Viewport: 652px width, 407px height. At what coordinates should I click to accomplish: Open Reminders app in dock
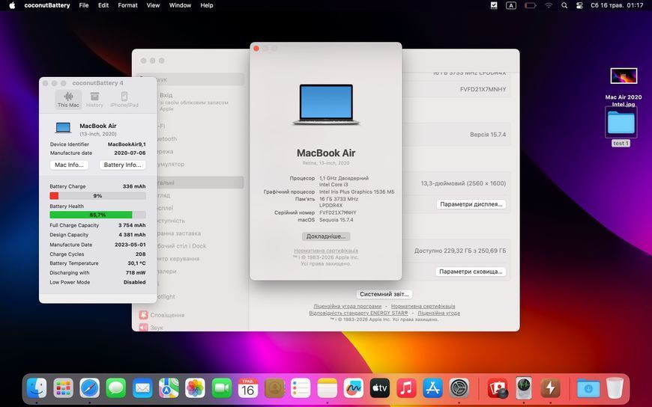(301, 388)
